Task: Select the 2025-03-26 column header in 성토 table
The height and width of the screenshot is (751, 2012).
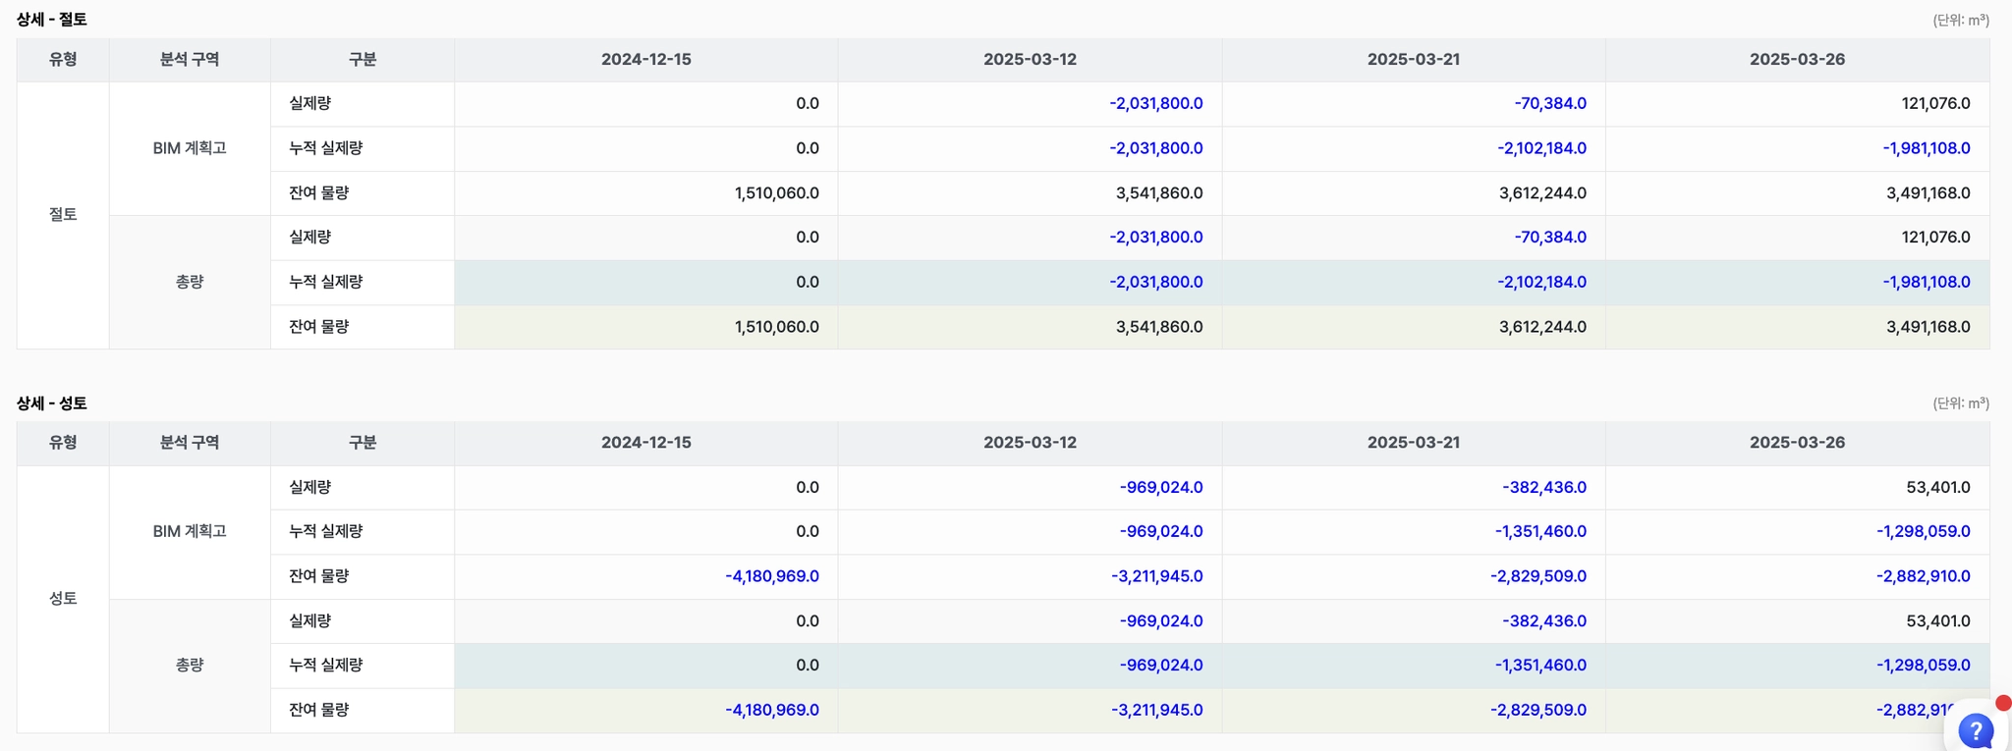Action: [x=1796, y=443]
